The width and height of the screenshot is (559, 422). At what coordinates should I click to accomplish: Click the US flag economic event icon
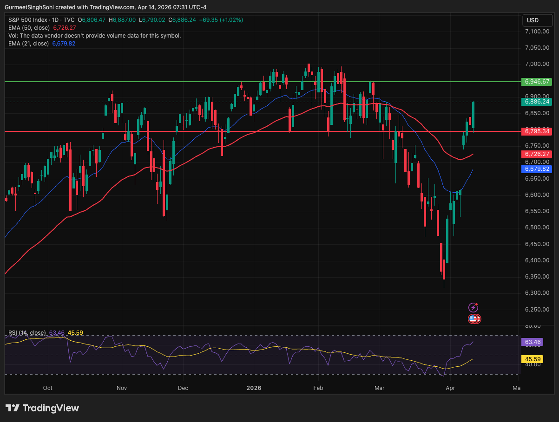tap(474, 319)
